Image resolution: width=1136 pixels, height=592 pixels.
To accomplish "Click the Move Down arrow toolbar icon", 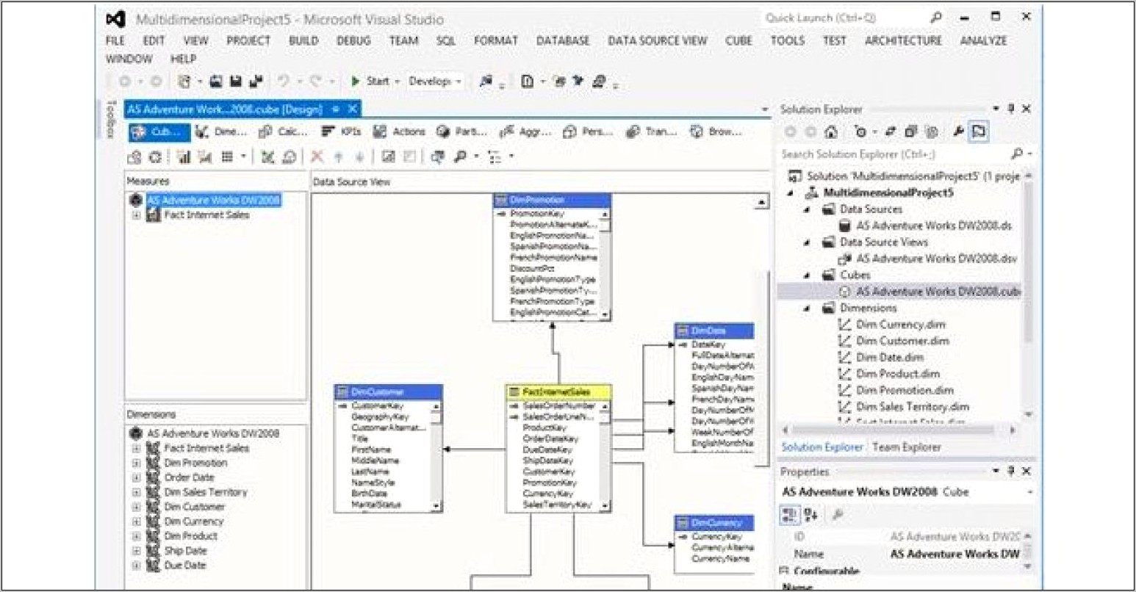I will [360, 157].
